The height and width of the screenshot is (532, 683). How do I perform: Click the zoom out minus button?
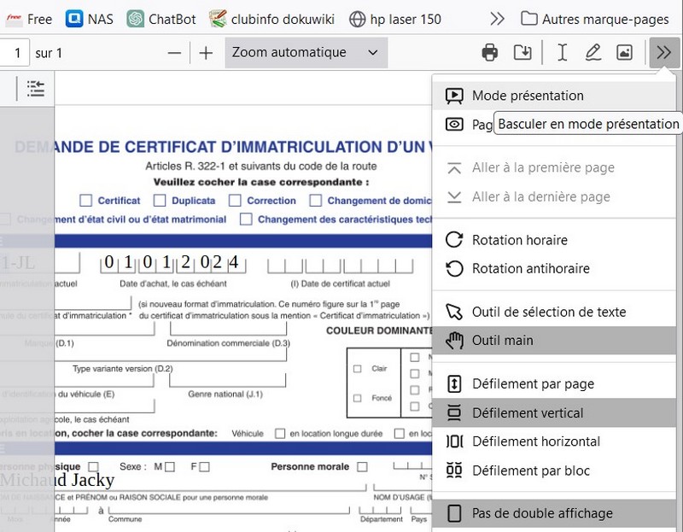pos(174,53)
